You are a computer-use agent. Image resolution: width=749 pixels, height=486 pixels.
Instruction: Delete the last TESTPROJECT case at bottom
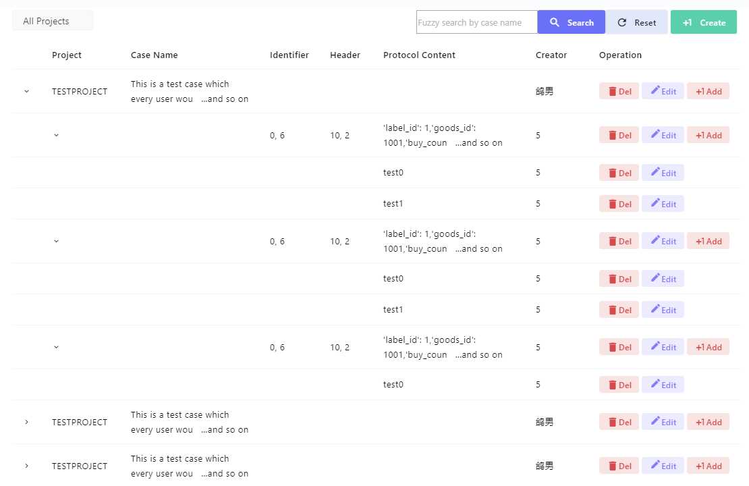click(x=619, y=466)
